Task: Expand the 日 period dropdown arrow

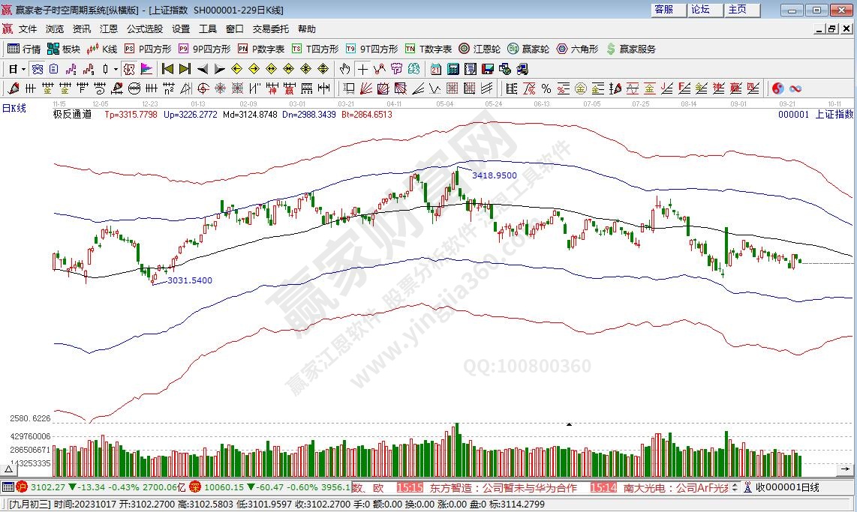Action: tap(23, 69)
